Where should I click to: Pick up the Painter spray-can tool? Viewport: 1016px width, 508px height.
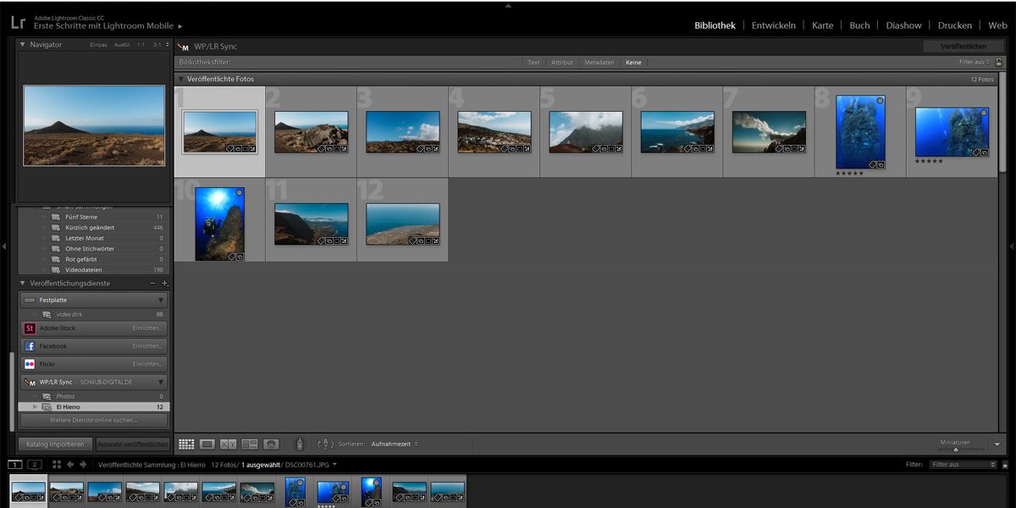[299, 443]
